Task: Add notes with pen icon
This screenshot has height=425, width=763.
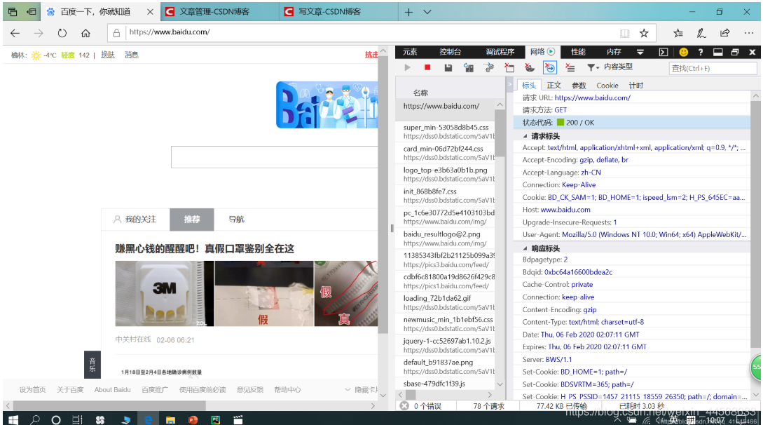Action: pos(701,33)
